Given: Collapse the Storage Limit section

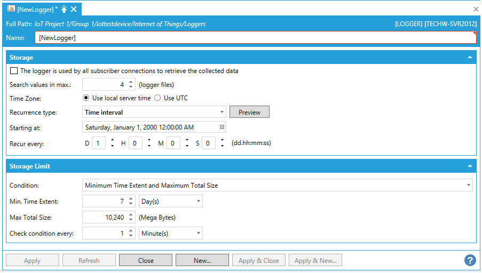Looking at the screenshot, I should [470, 166].
